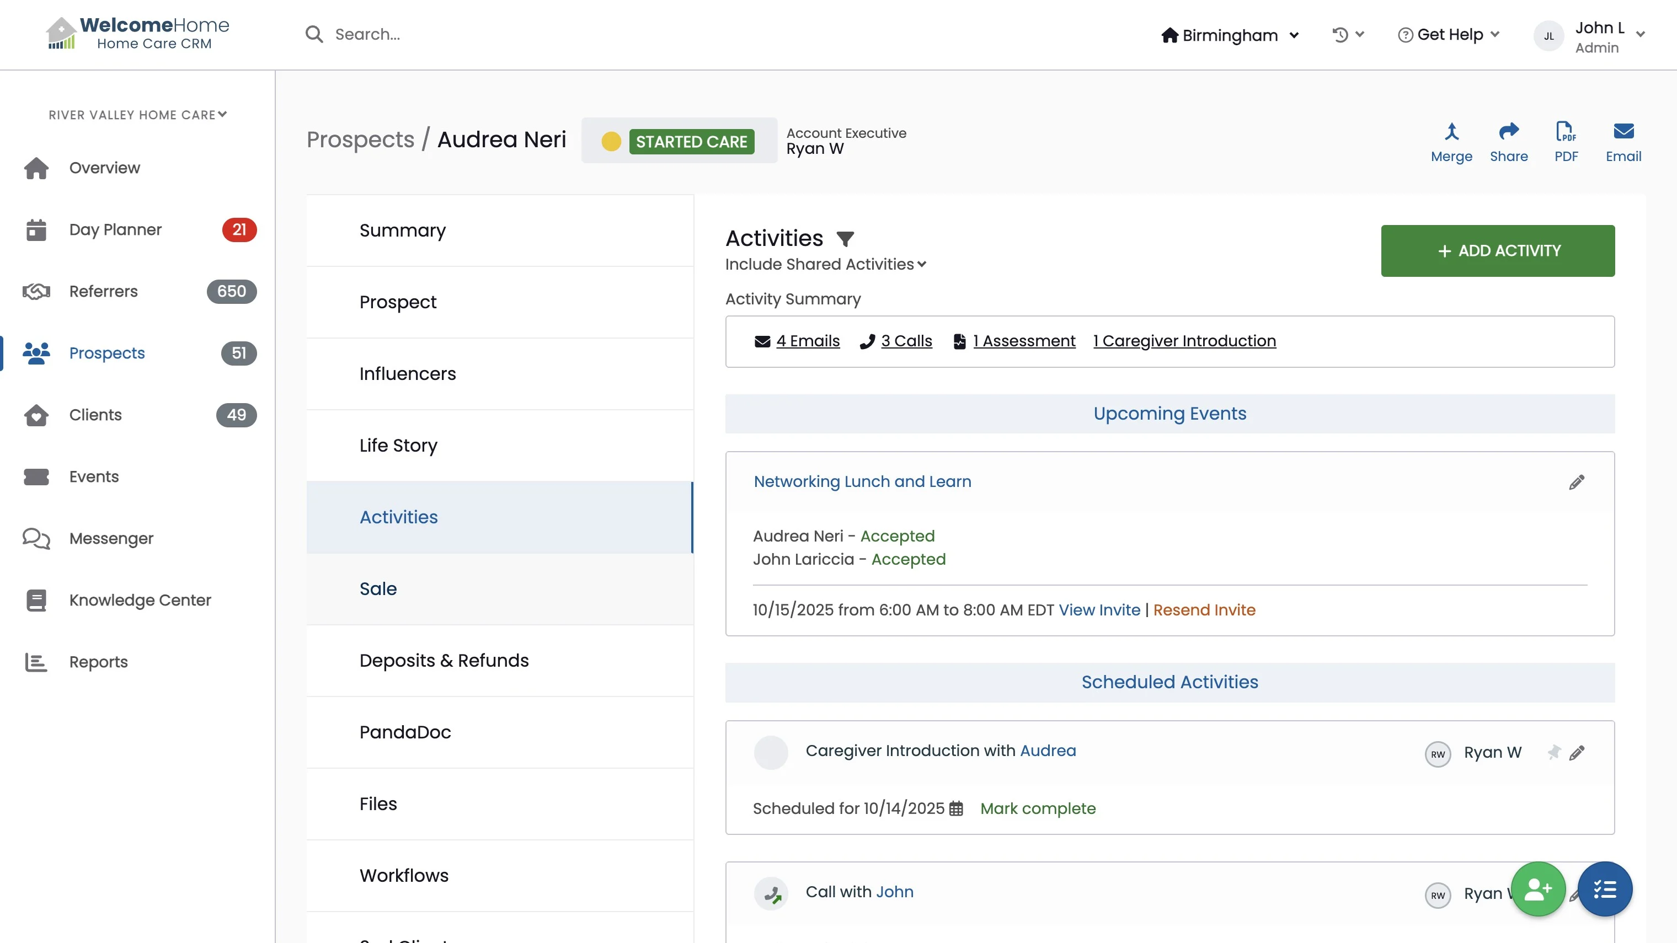The width and height of the screenshot is (1677, 943).
Task: Open the blue task list floating button
Action: [x=1605, y=889]
